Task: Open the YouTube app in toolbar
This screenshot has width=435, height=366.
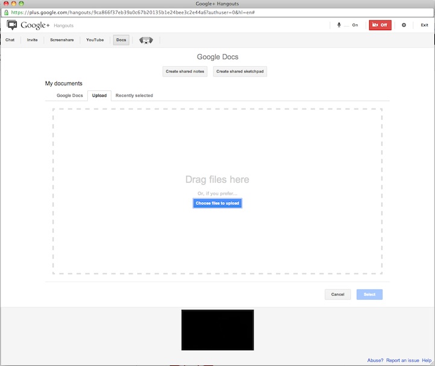Action: [x=95, y=40]
